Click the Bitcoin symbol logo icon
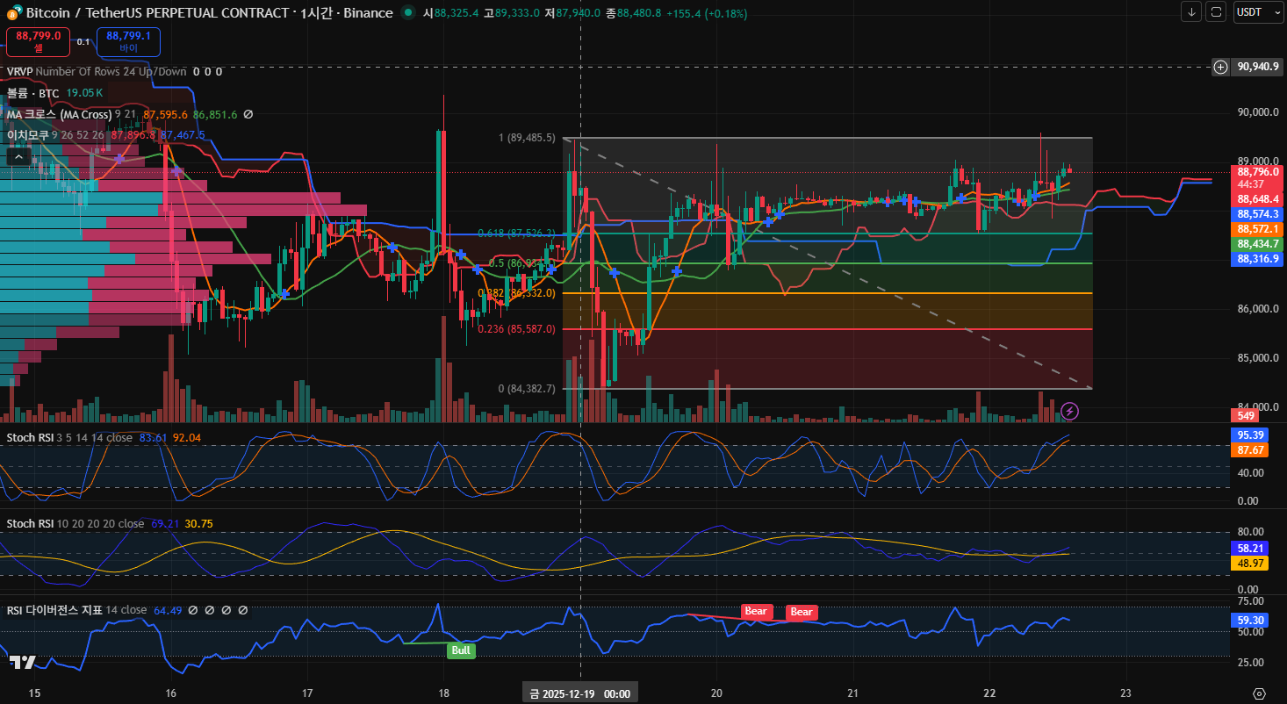 (12, 13)
